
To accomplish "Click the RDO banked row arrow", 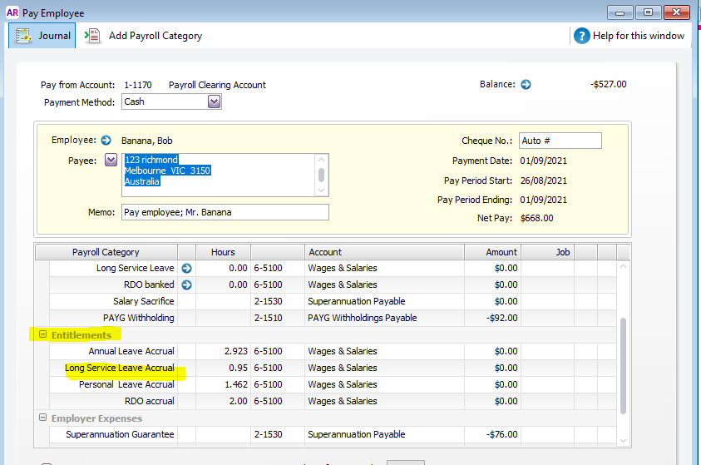I will [x=186, y=285].
